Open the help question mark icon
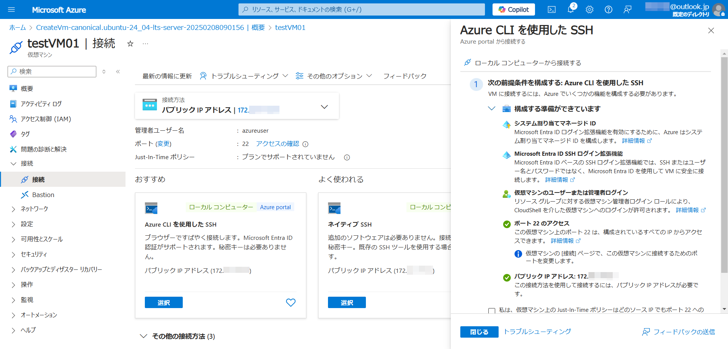The image size is (728, 349). [x=609, y=9]
